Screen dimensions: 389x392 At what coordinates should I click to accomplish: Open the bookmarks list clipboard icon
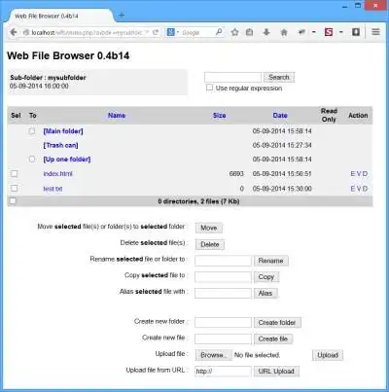coord(249,32)
